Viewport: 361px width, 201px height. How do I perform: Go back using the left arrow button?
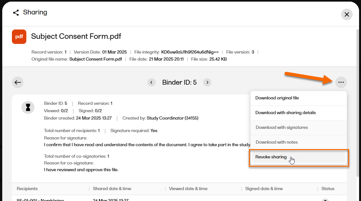click(18, 82)
